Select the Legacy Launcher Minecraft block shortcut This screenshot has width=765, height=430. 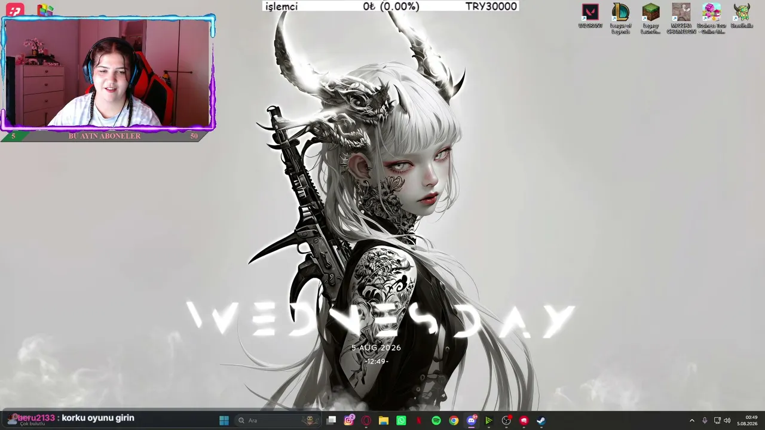coord(650,19)
